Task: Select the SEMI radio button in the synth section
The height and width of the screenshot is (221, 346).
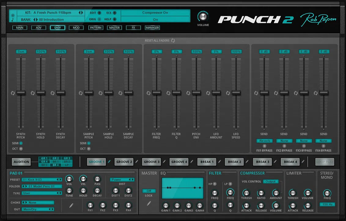Action: pyautogui.click(x=21, y=143)
